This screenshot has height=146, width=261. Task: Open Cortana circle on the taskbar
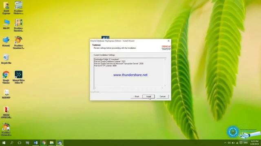coord(20,143)
